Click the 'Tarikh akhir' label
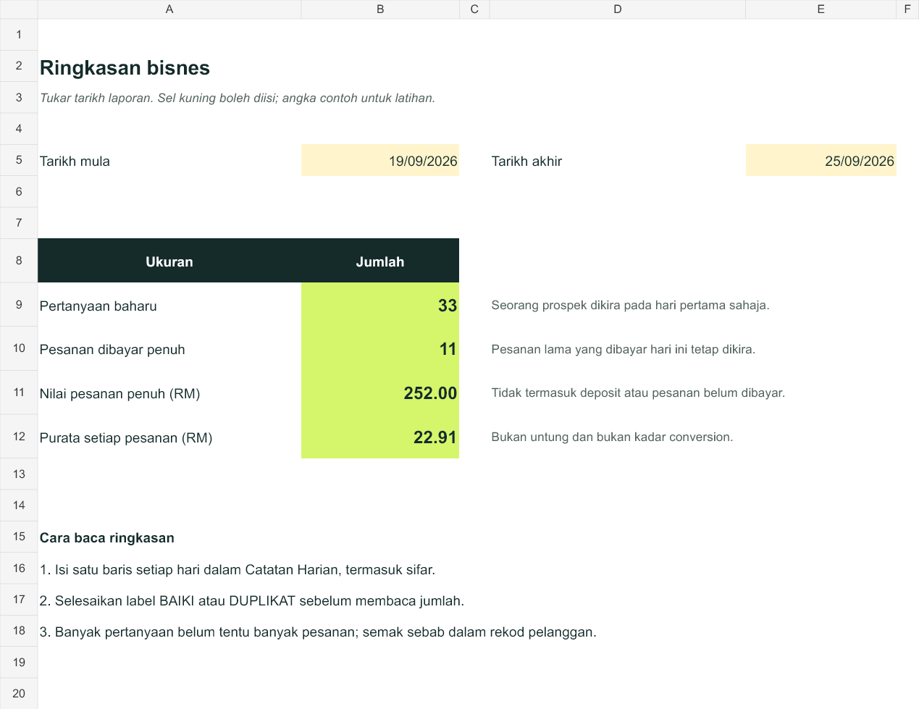 (526, 161)
